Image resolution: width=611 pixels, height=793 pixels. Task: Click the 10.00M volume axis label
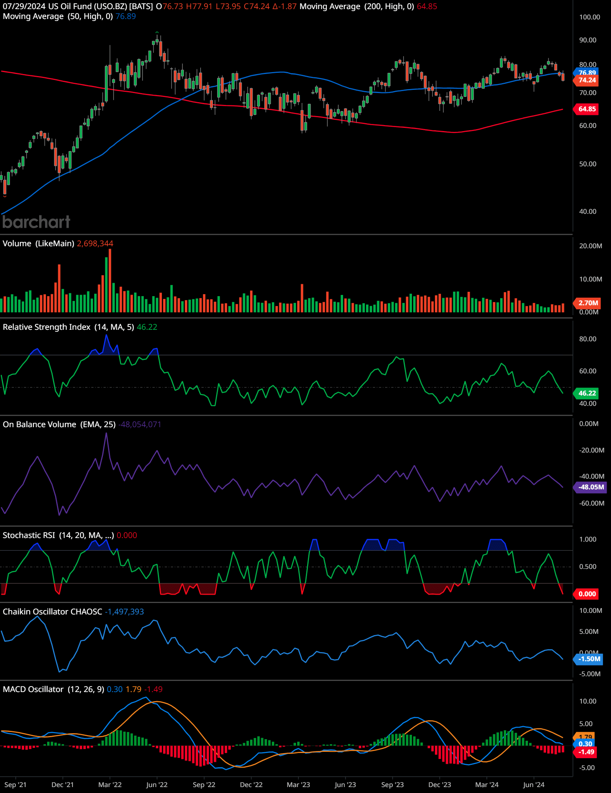(x=590, y=280)
